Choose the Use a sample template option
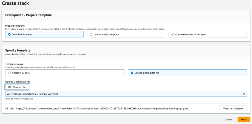 click(126, 34)
